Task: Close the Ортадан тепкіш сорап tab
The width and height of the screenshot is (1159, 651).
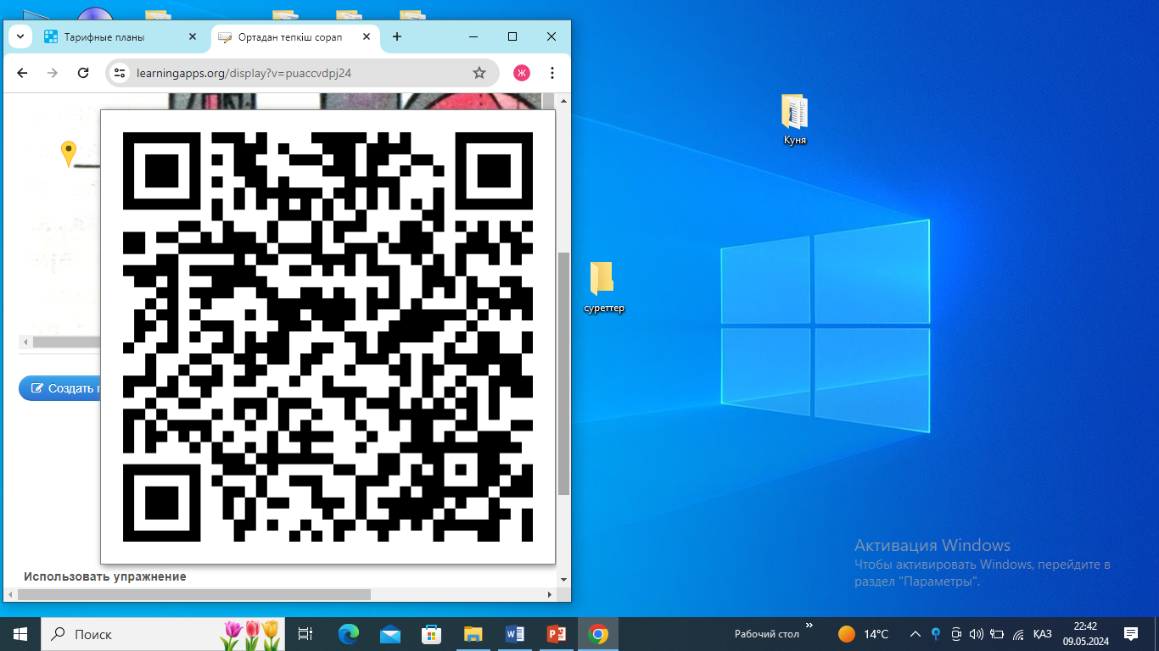Action: [x=367, y=37]
